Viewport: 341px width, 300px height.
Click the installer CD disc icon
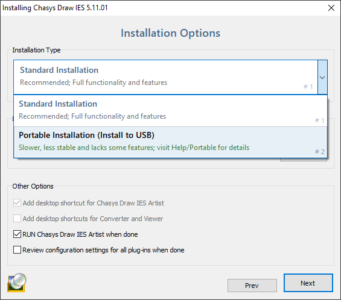[x=17, y=283]
